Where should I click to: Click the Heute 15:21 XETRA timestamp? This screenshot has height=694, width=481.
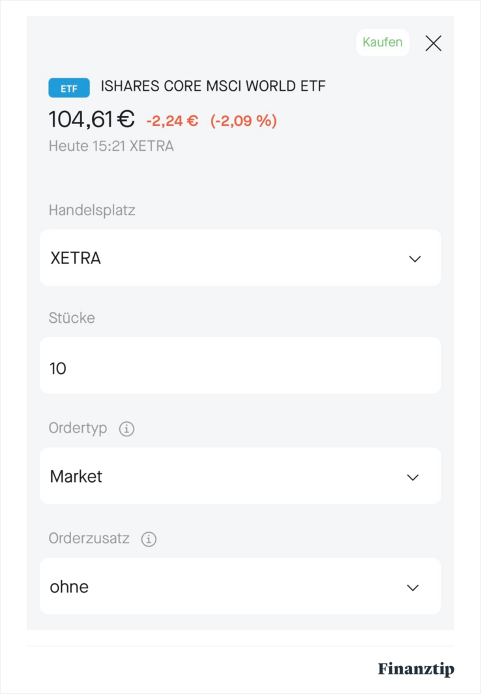point(111,146)
